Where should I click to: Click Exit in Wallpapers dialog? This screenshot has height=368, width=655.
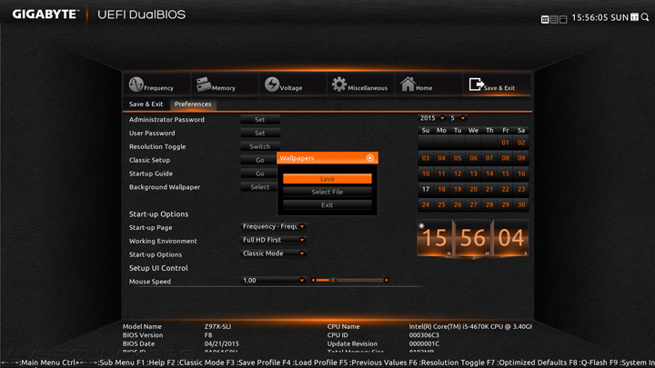pos(327,204)
